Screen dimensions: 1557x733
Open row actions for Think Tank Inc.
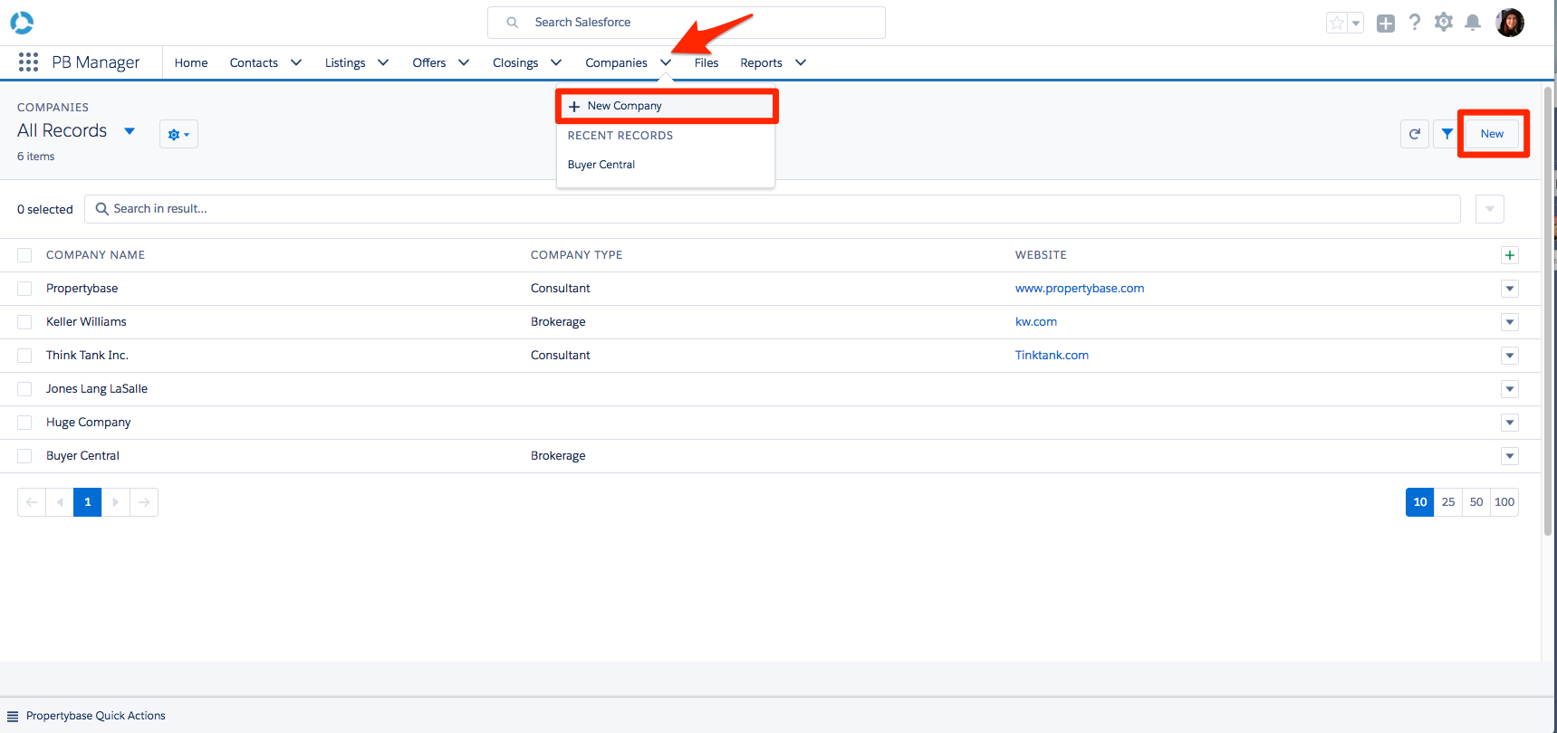pyautogui.click(x=1510, y=356)
